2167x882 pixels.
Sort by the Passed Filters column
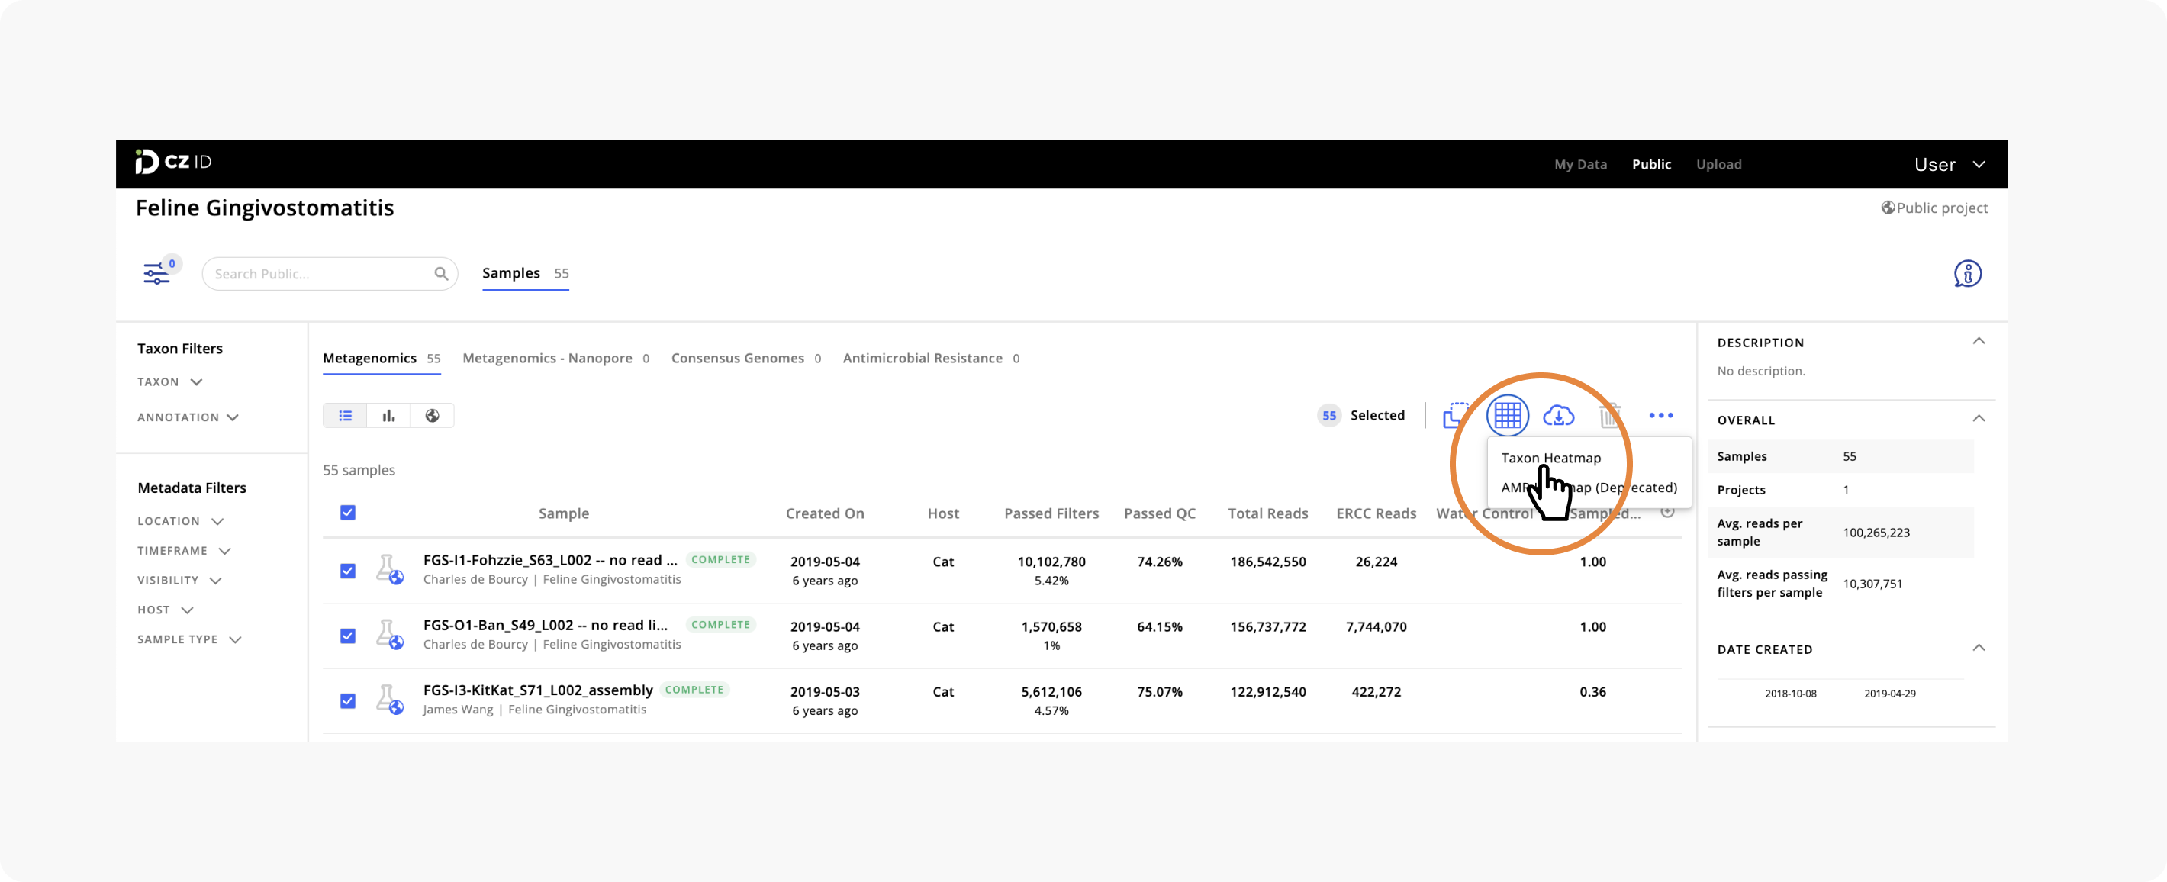click(1051, 513)
